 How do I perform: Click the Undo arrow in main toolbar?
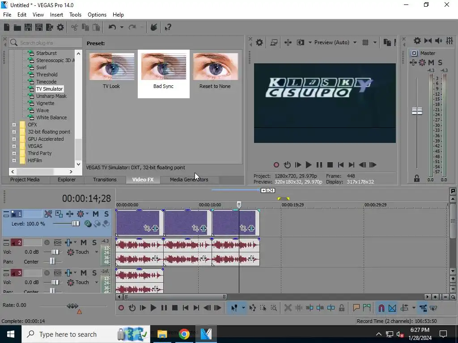coord(112,27)
